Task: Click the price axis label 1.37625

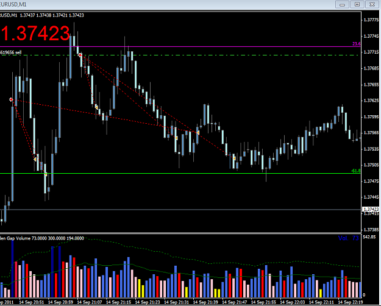Action: [x=371, y=101]
